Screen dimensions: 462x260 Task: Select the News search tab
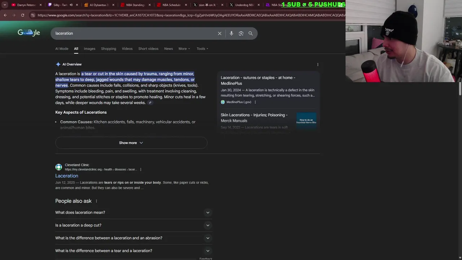pyautogui.click(x=169, y=49)
